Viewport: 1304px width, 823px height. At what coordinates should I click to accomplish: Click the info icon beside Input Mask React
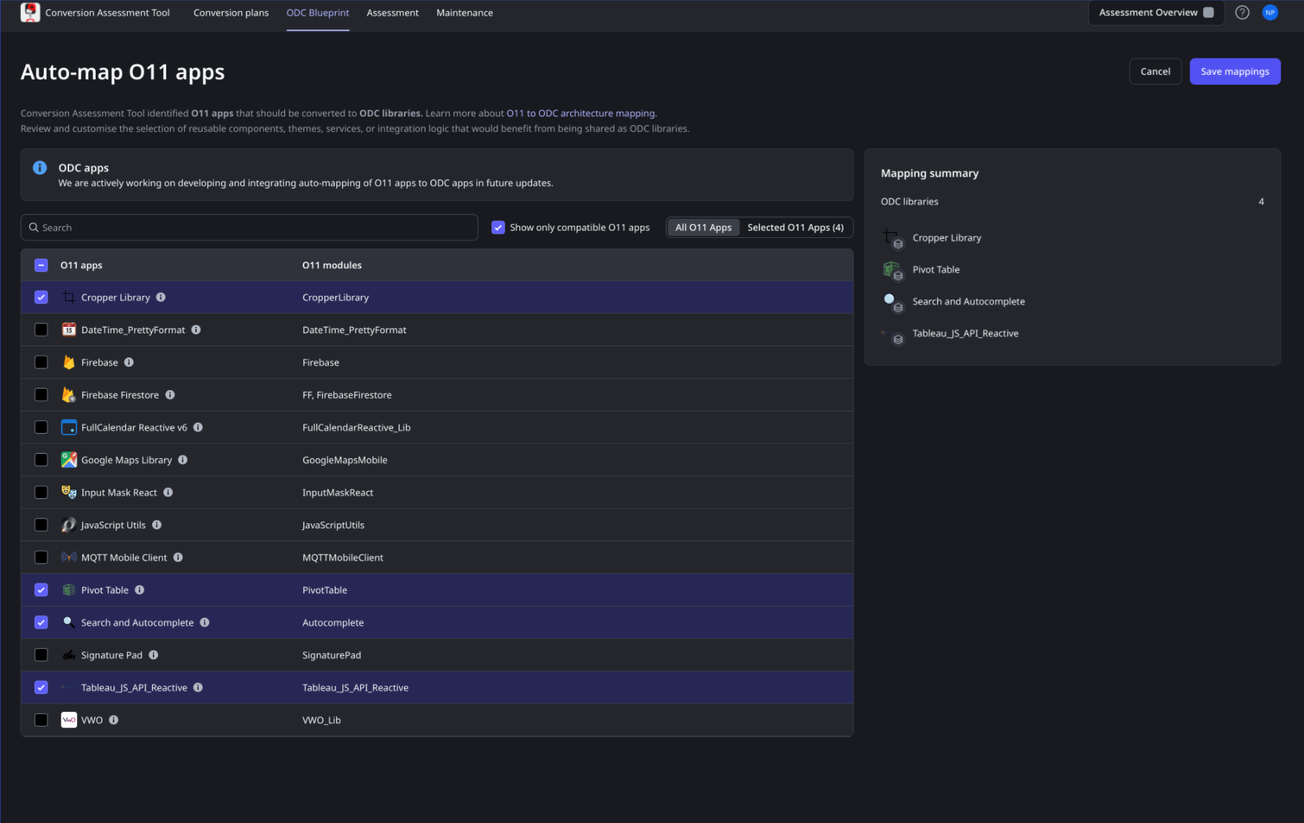[168, 492]
